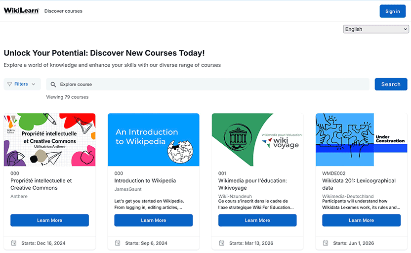Screen dimensions: 411x253
Task: Click calendar icon beside Starts: Sep 6, 2024
Action: pos(118,243)
